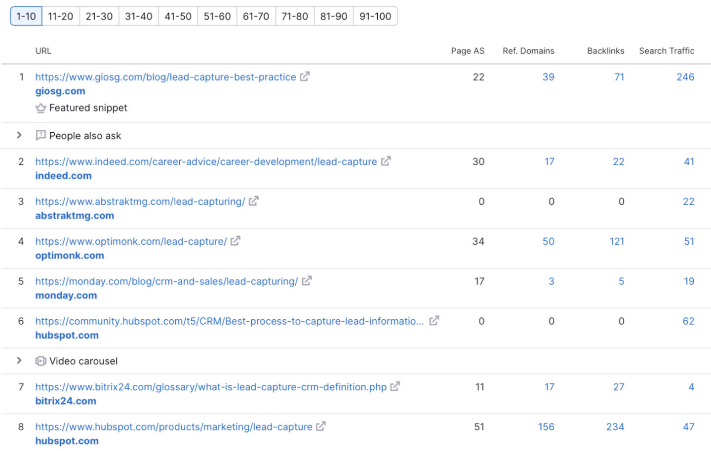Select the 1-10 results tab
Viewport: 711px width, 451px height.
[x=26, y=16]
